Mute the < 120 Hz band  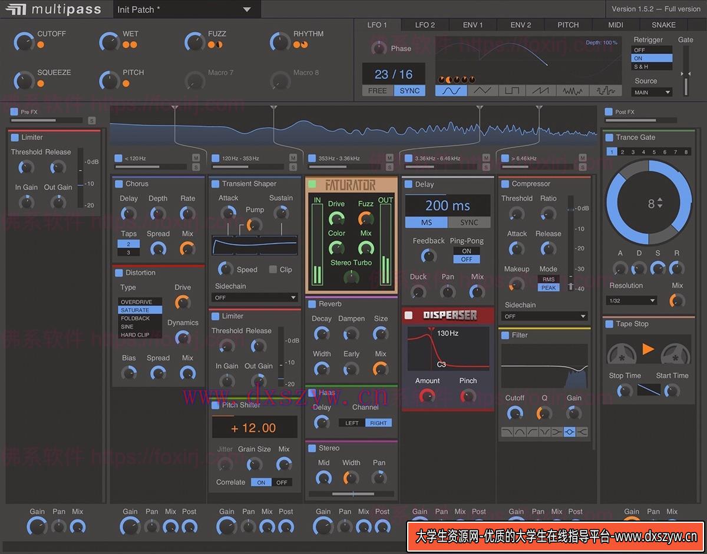[x=196, y=158]
